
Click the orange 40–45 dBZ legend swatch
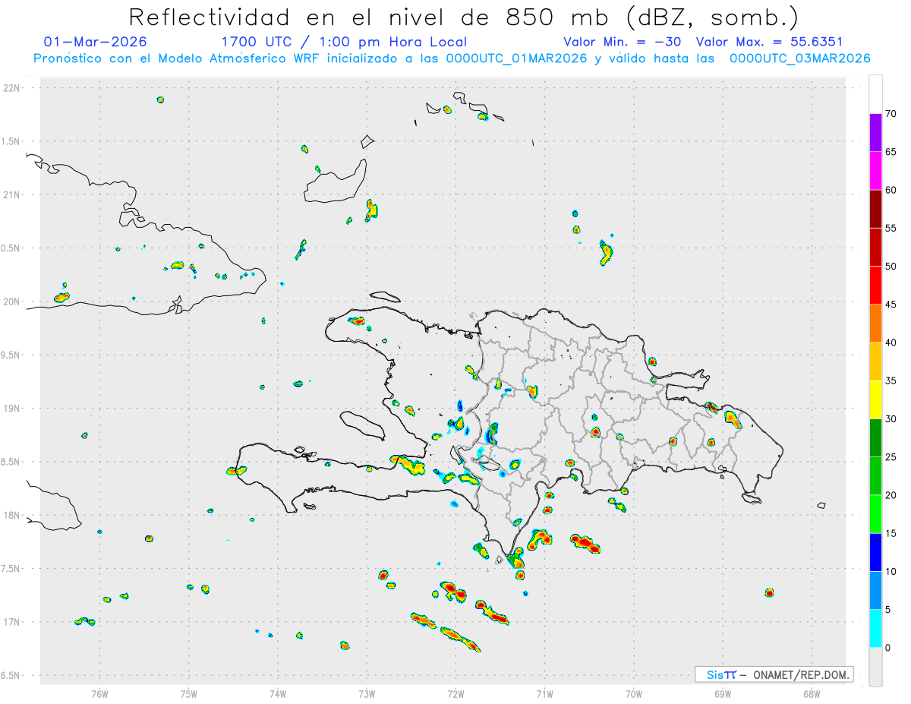point(875,324)
